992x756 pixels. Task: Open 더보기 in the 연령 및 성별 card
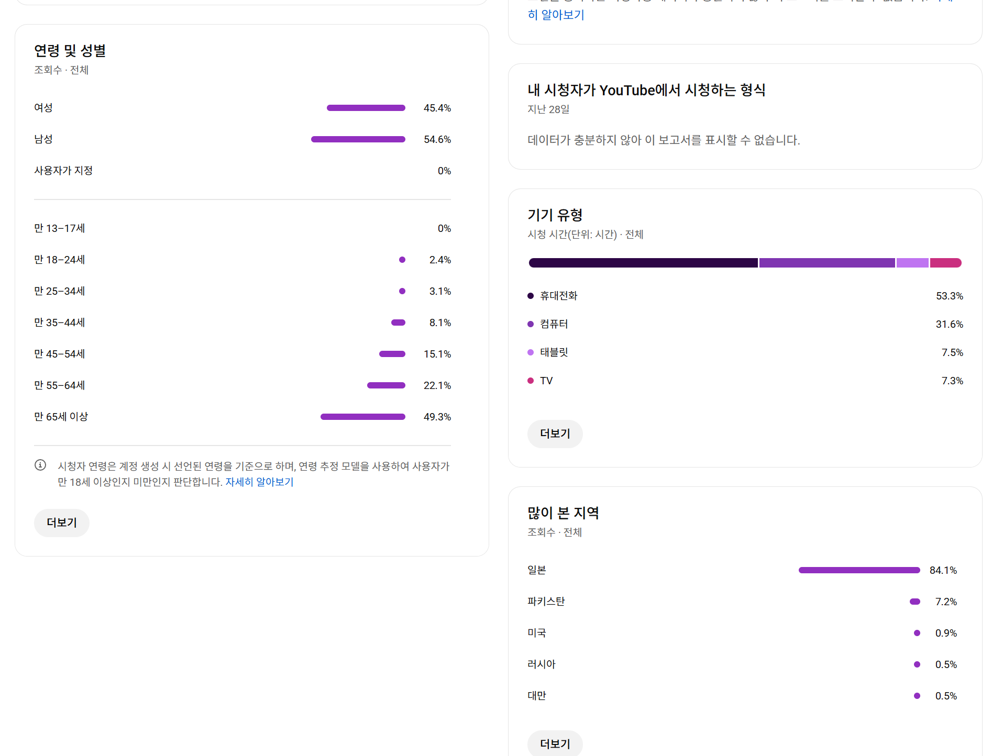(62, 522)
